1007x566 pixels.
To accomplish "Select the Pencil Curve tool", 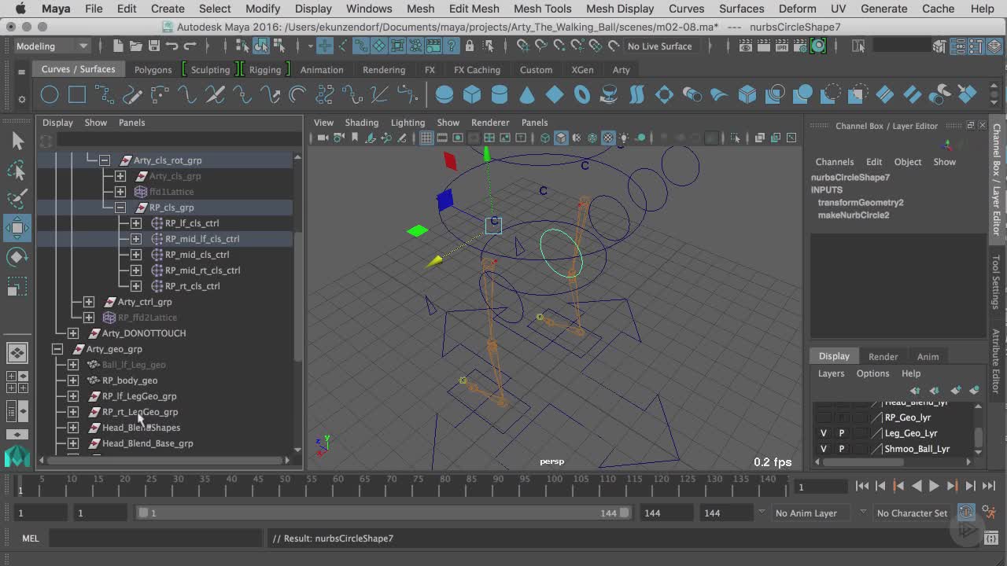I will tap(132, 95).
